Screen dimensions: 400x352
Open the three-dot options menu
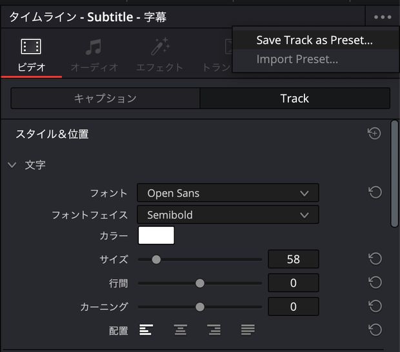pos(383,17)
